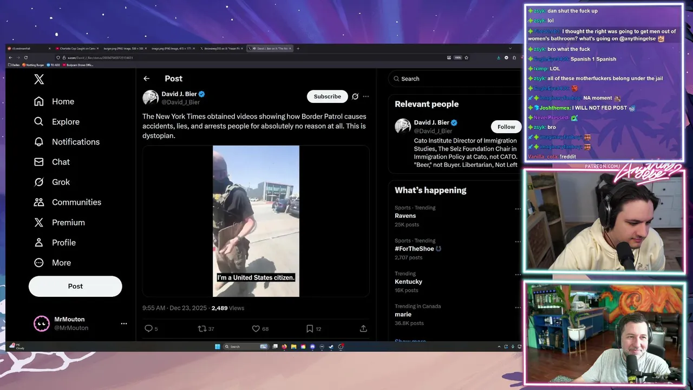Play the embedded Border Patrol video
Image resolution: width=693 pixels, height=390 pixels.
point(256,221)
